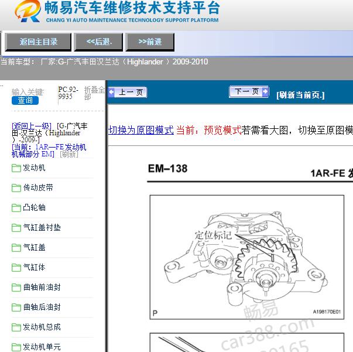Click the folder icon beside 发动机总成
Image resolution: width=353 pixels, height=352 pixels.
[16, 327]
